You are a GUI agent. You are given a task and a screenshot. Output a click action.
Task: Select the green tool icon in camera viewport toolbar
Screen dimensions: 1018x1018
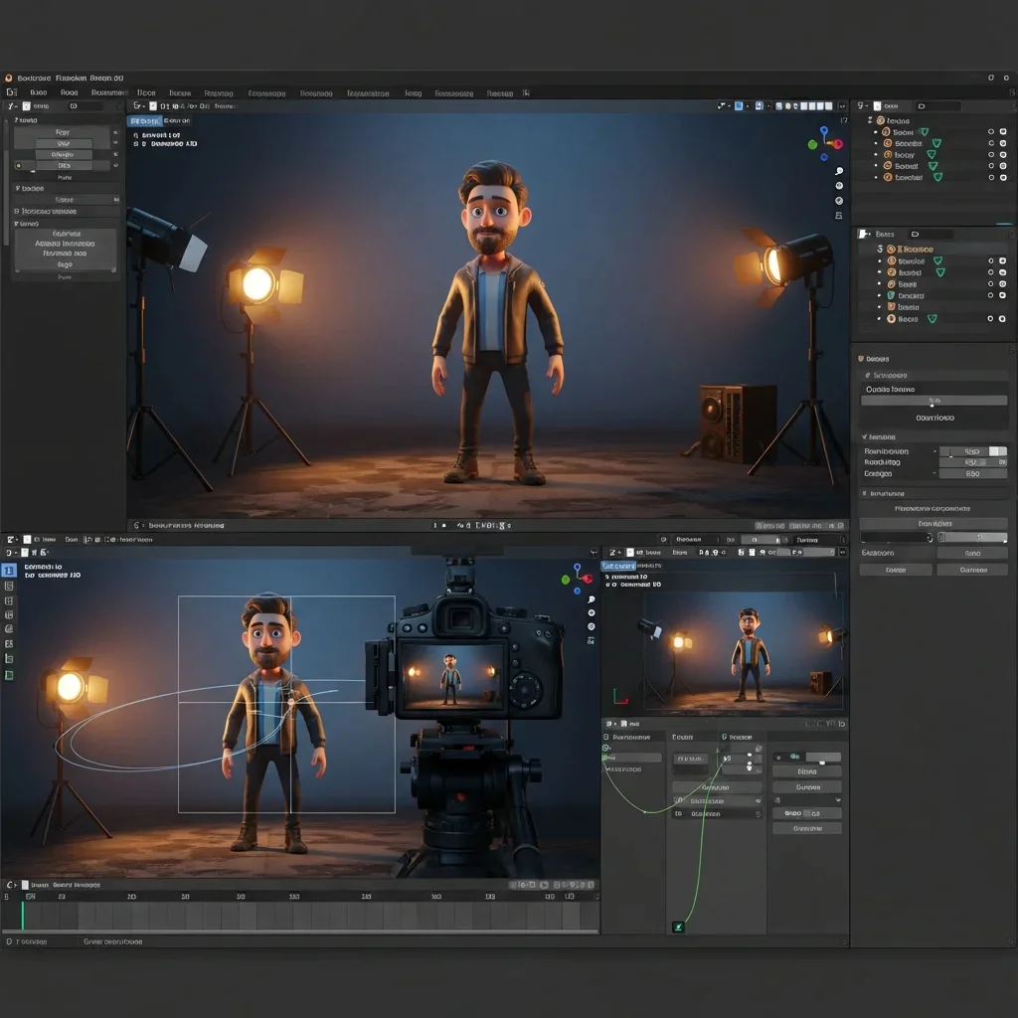pyautogui.click(x=9, y=675)
